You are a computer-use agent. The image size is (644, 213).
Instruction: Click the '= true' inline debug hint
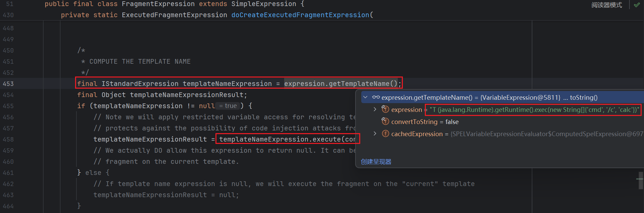coord(228,106)
